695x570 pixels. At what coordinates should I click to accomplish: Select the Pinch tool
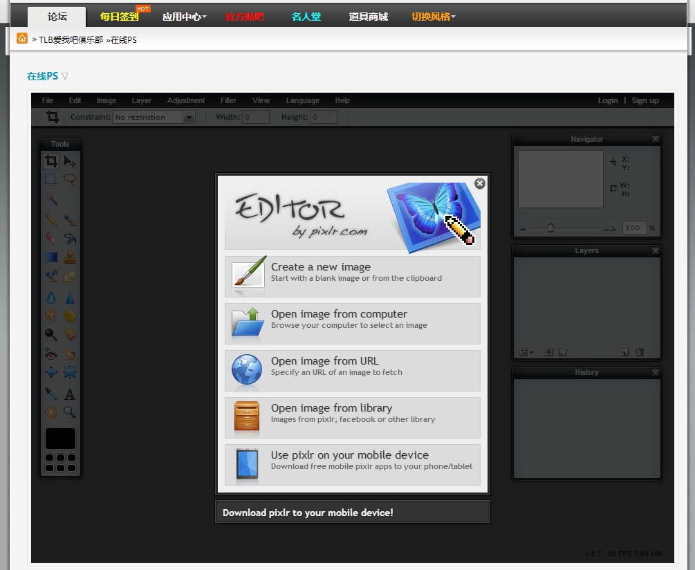click(x=70, y=373)
